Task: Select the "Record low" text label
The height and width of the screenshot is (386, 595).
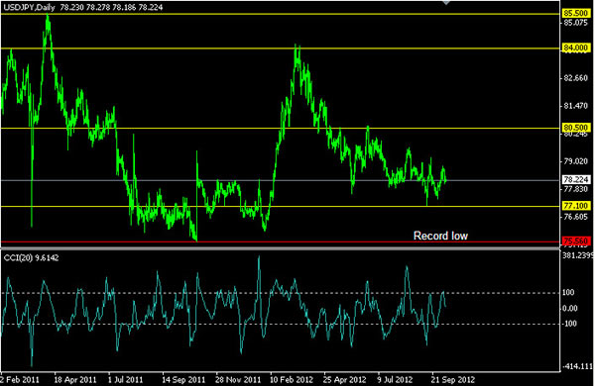Action: coord(440,236)
